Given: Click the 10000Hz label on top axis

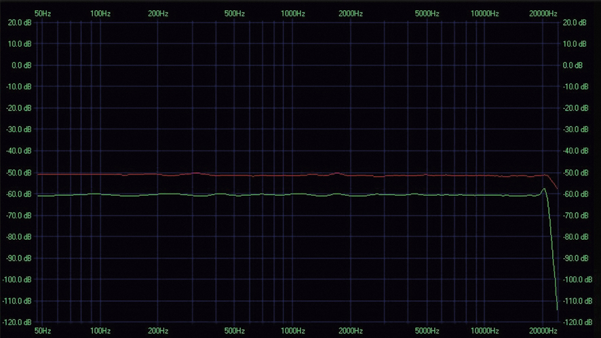Looking at the screenshot, I should point(485,14).
